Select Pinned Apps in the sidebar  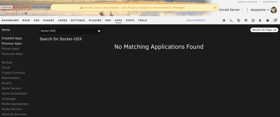coord(11,49)
